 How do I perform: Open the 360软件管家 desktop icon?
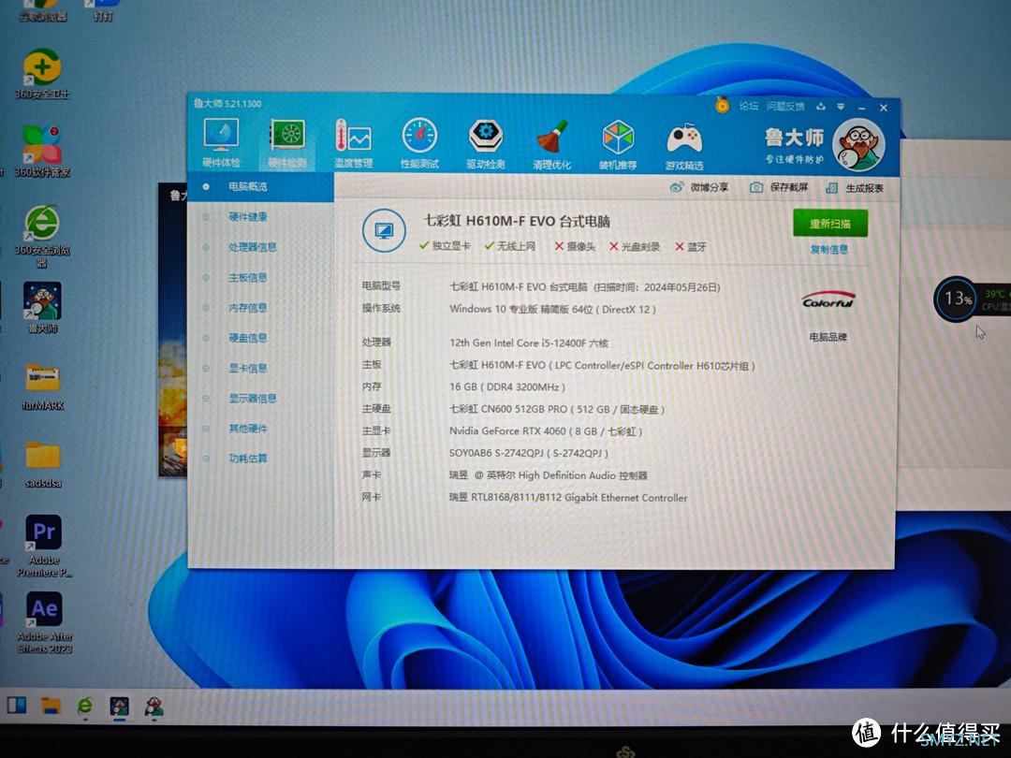(42, 152)
